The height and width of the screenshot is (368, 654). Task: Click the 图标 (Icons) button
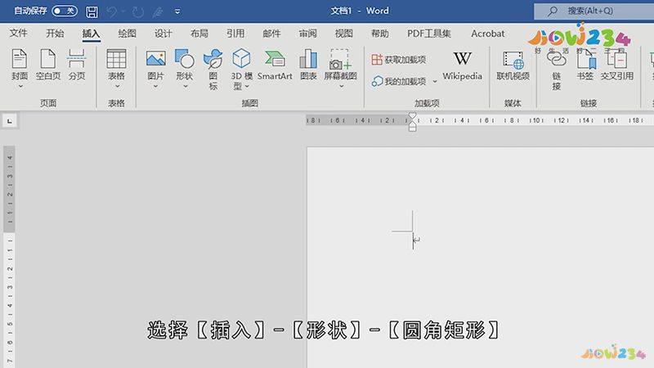point(213,69)
